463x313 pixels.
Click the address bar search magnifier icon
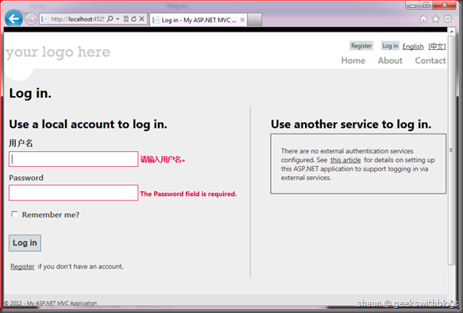point(109,19)
